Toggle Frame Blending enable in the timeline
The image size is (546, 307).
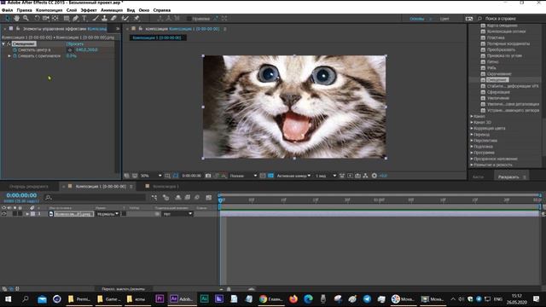tap(188, 198)
